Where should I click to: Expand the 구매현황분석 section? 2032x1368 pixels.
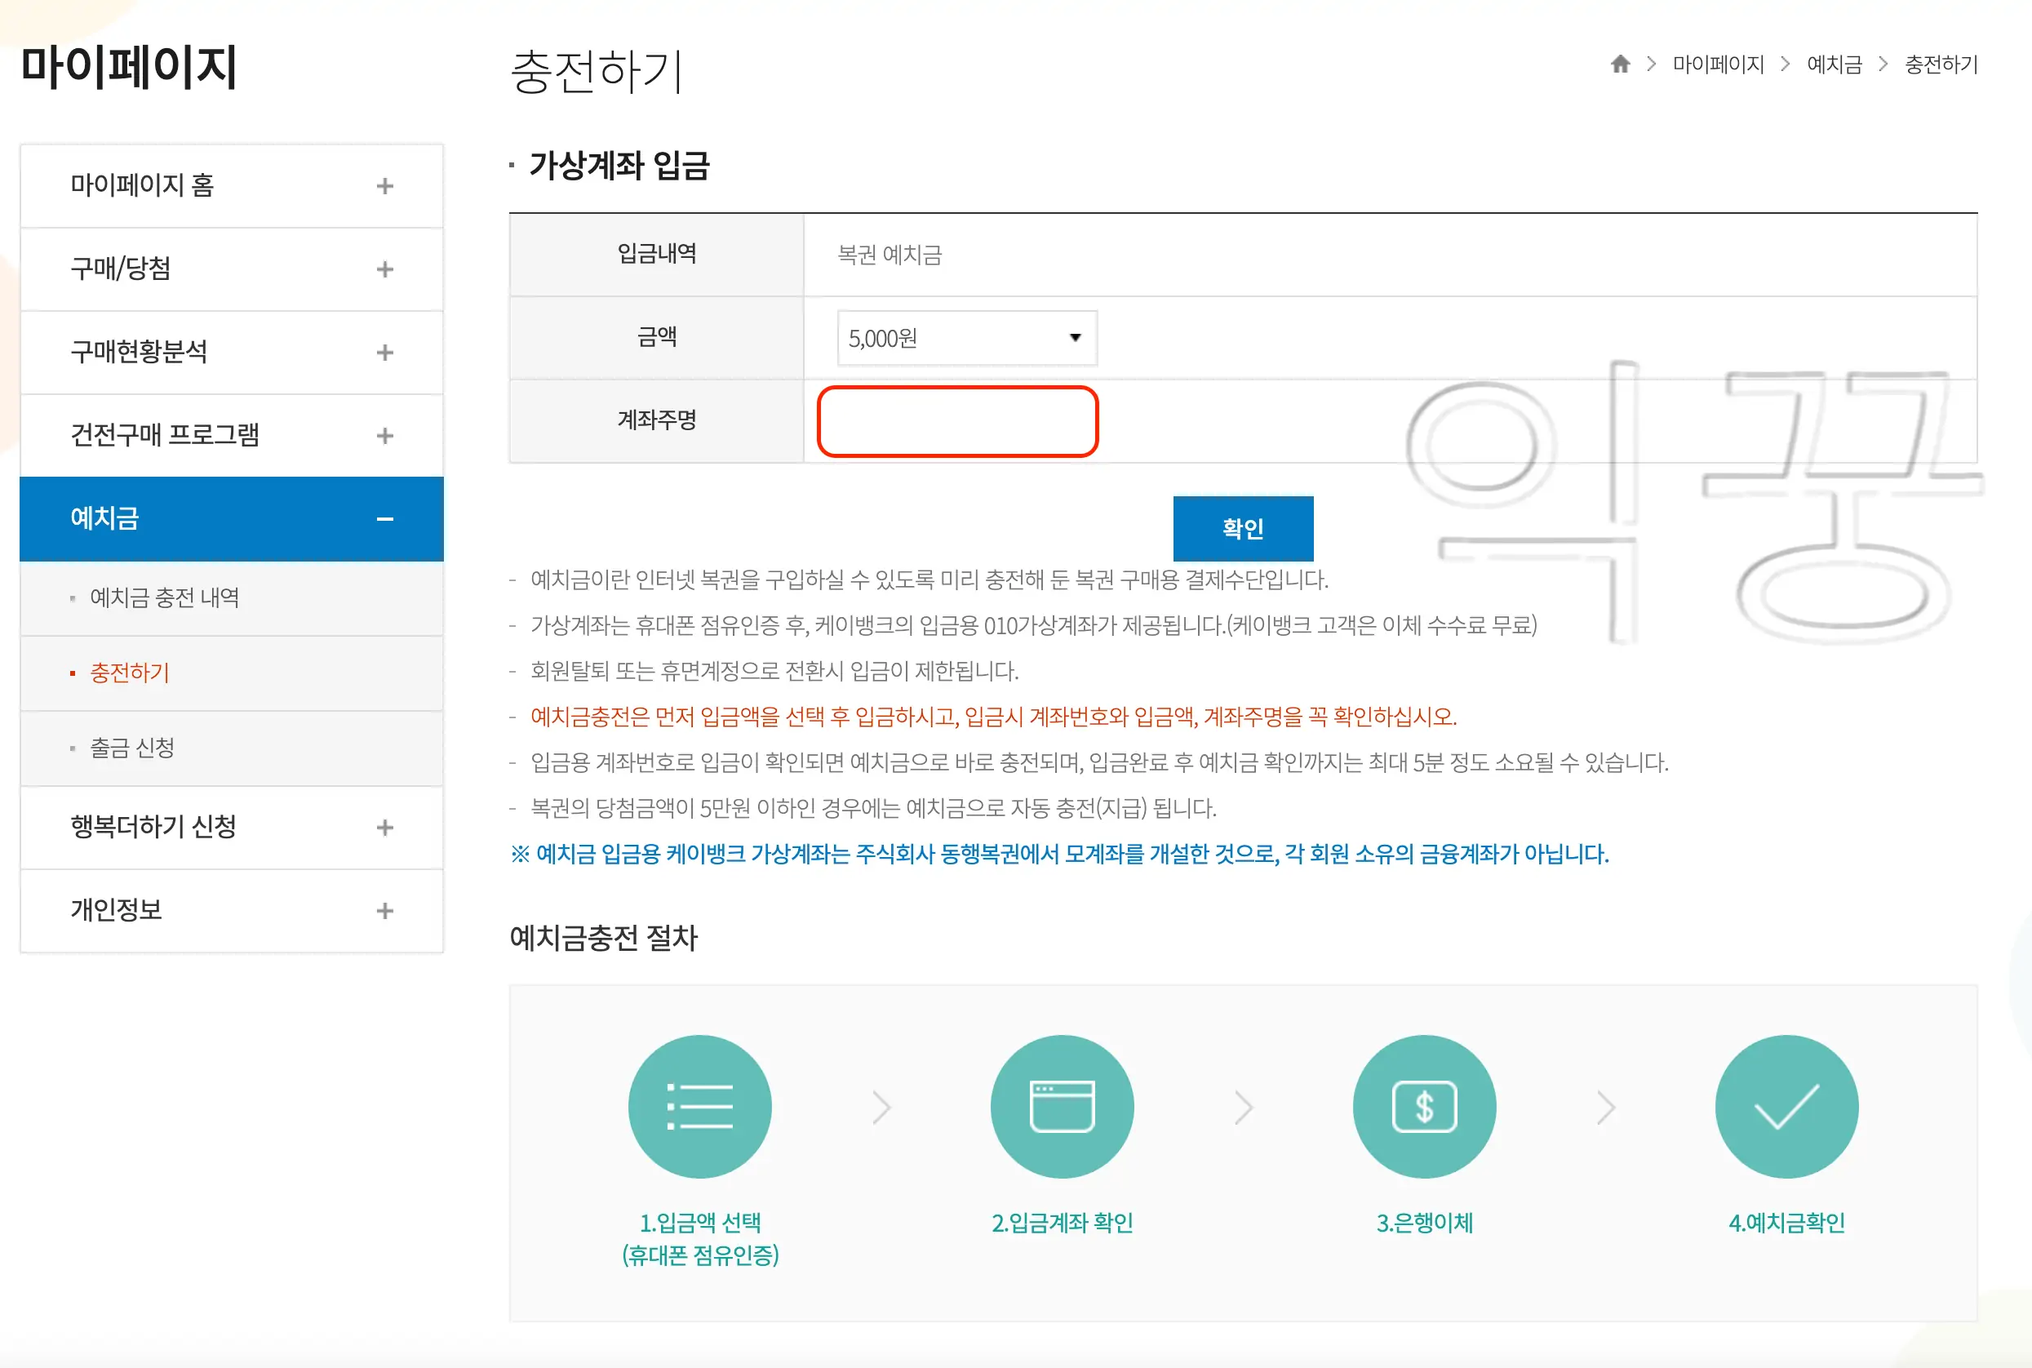click(x=384, y=352)
